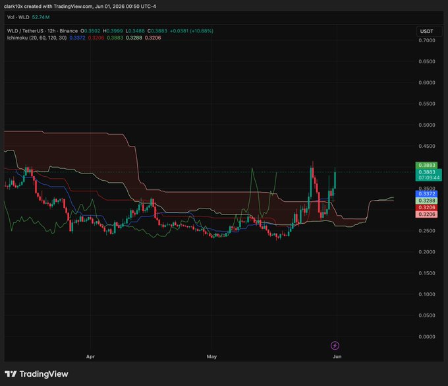Click the pink 0.3206 price axis tag
448x386 pixels.
point(426,214)
